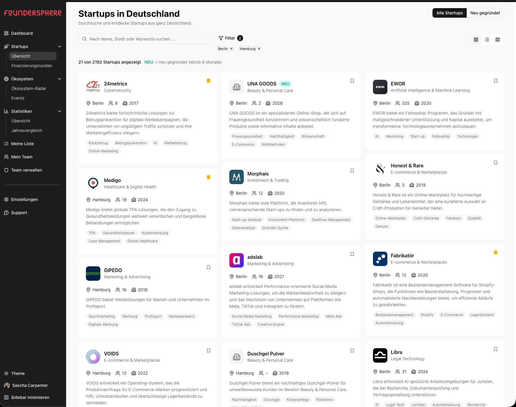Click the startup search field
Viewport: 516px width, 407px height.
click(146, 39)
